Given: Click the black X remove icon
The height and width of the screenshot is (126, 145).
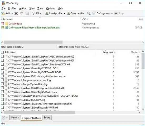Looking at the screenshot, I should pos(16,13).
